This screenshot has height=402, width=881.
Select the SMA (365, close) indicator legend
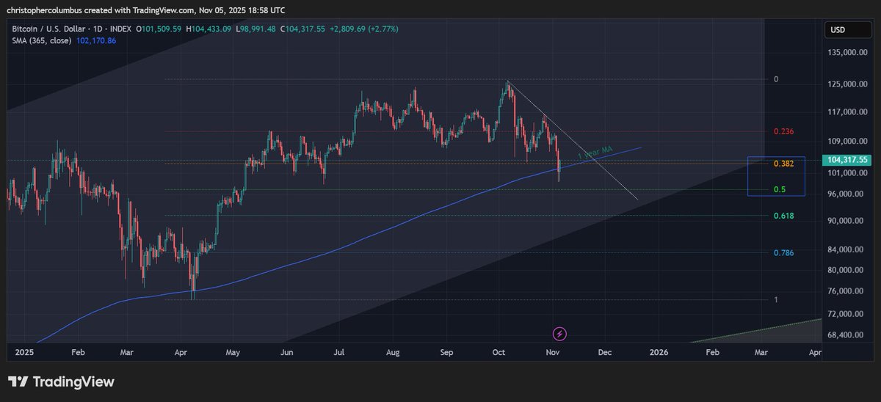point(41,40)
